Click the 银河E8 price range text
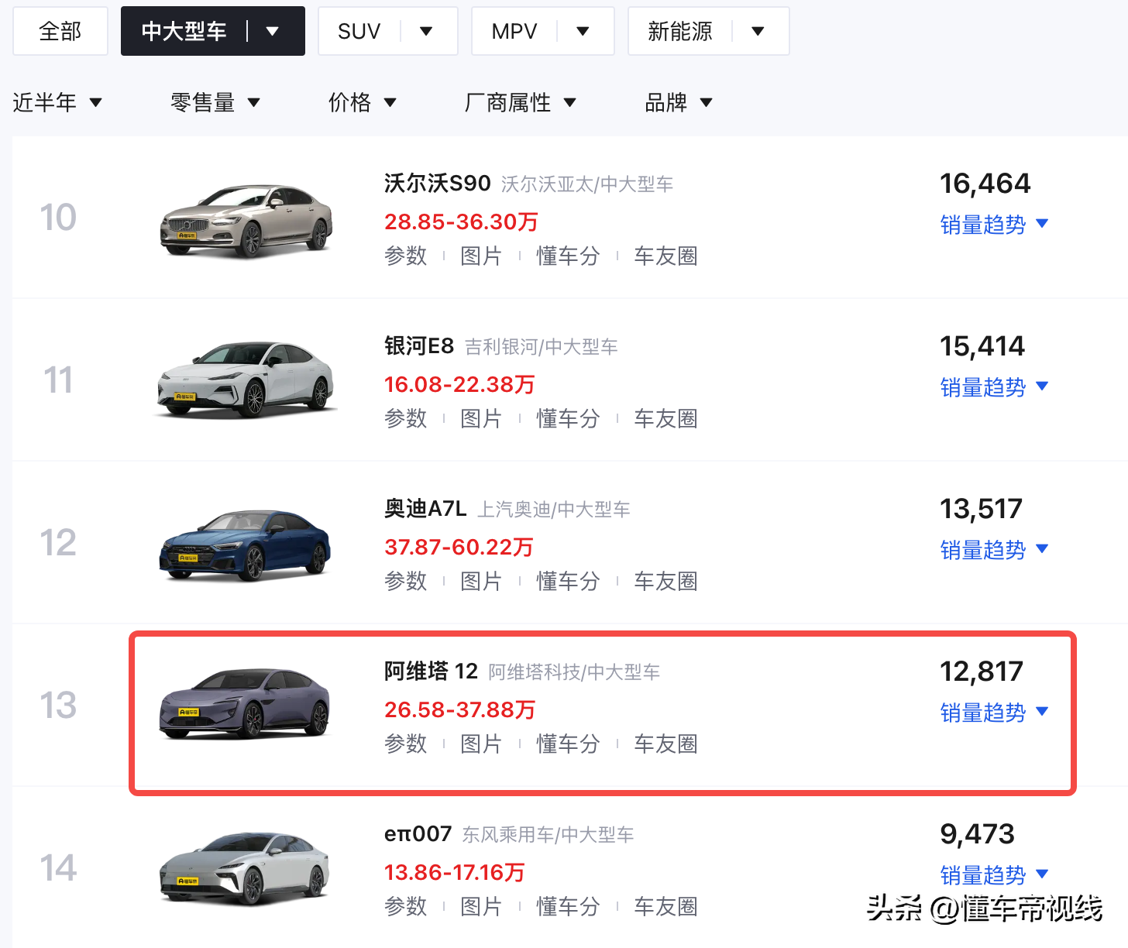The width and height of the screenshot is (1128, 948). (x=459, y=384)
